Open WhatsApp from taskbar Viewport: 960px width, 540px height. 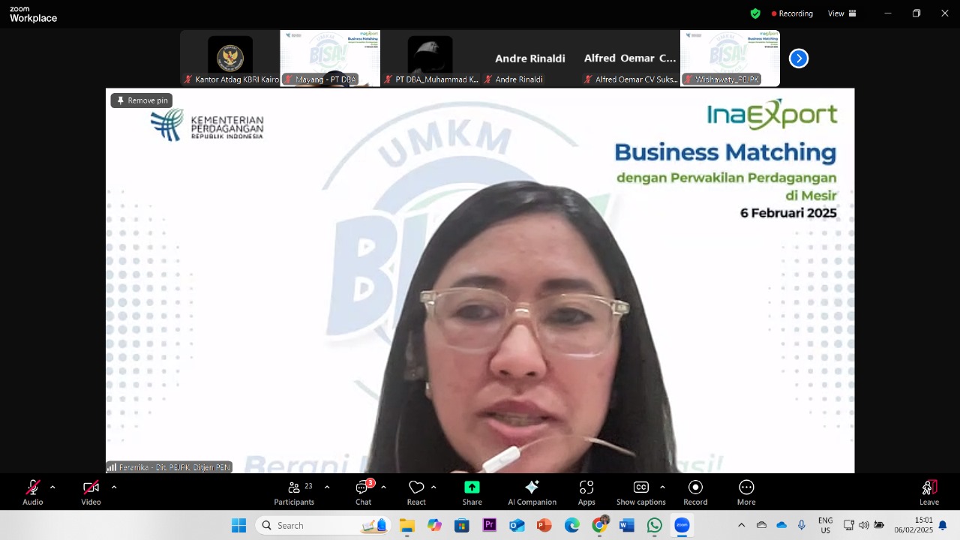(x=655, y=525)
